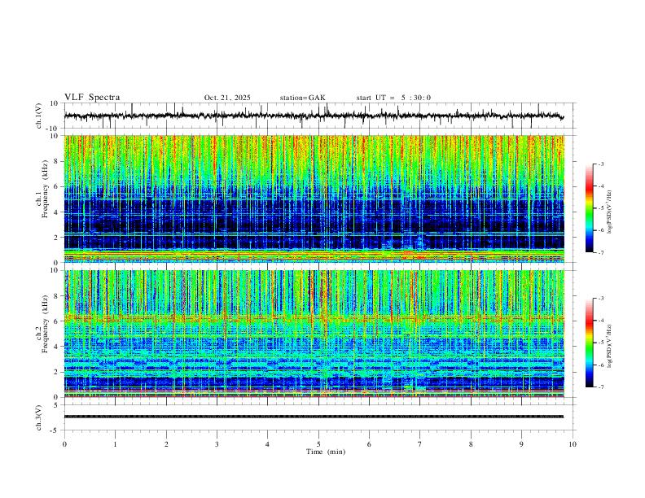
Task: Select the date text "Oct. 21, 2025"
Action: [x=227, y=98]
